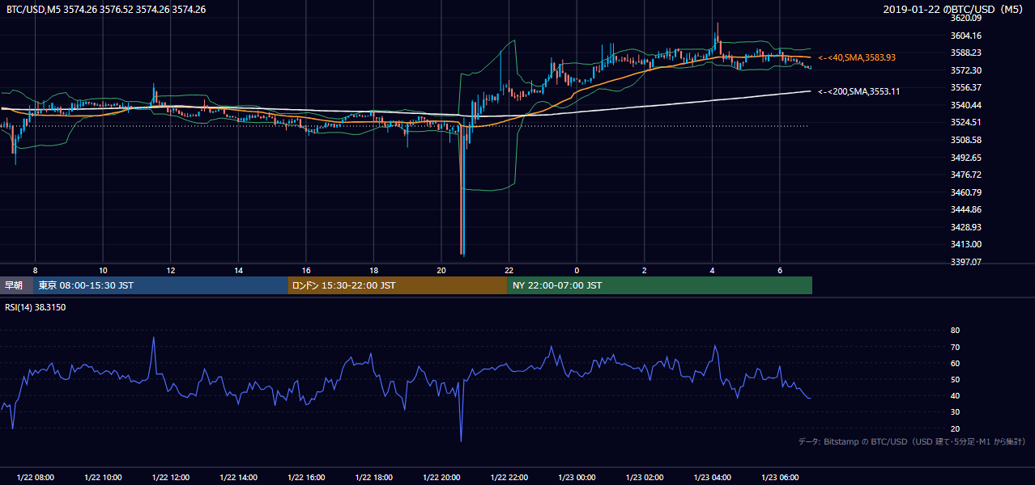Click the '1/22 20:00' bottom time label
The width and height of the screenshot is (1035, 485).
(x=441, y=478)
